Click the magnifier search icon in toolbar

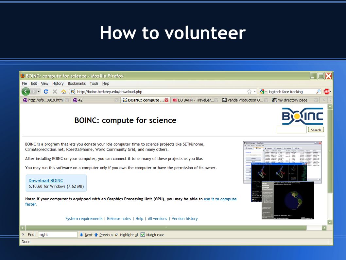pos(318,91)
